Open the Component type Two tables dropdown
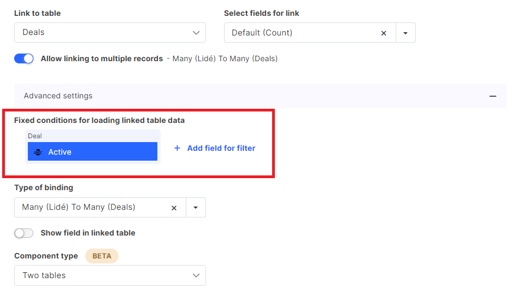The height and width of the screenshot is (294, 512). pos(110,275)
